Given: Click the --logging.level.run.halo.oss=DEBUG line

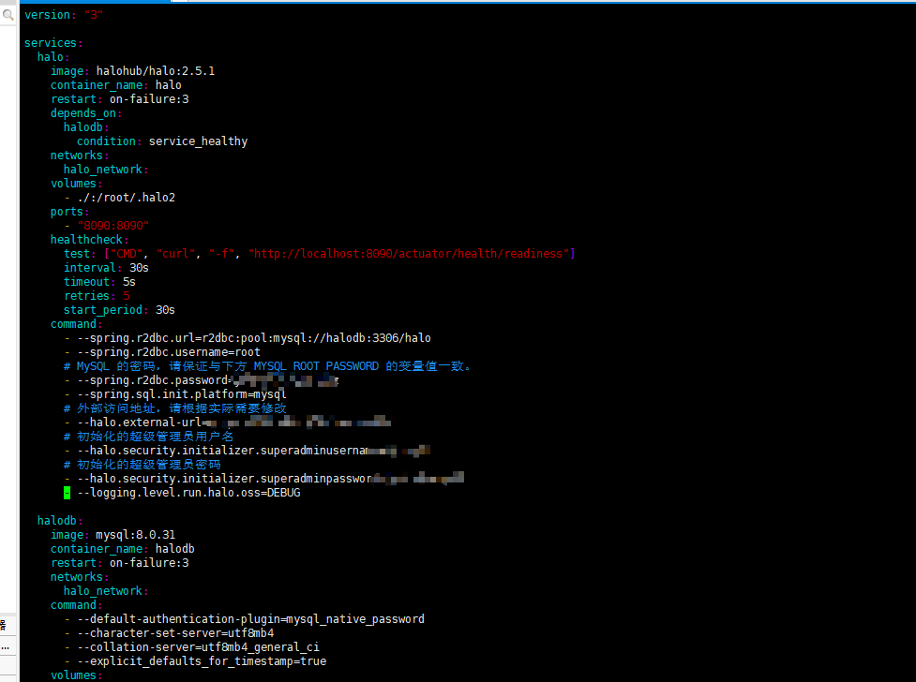Looking at the screenshot, I should 182,492.
